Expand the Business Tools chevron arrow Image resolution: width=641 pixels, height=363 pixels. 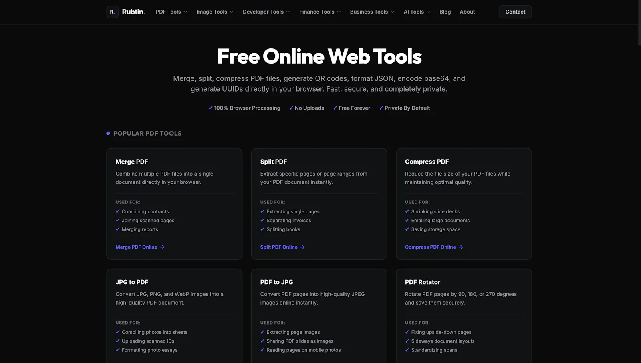click(393, 12)
